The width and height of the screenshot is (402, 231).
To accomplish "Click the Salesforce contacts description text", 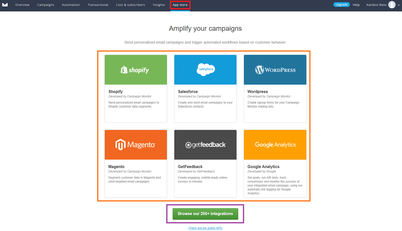I will (205, 104).
